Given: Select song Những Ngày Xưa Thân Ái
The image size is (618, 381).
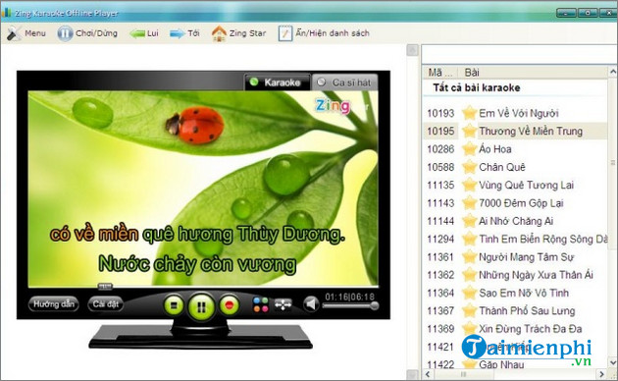Looking at the screenshot, I should (515, 275).
